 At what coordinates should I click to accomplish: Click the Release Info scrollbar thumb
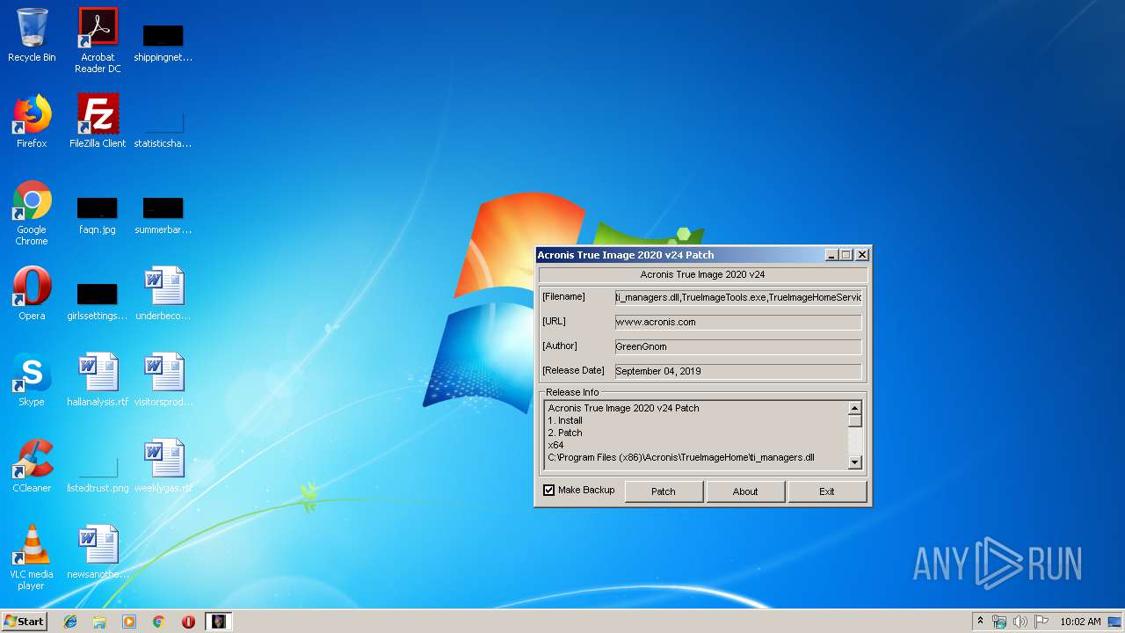(x=855, y=421)
